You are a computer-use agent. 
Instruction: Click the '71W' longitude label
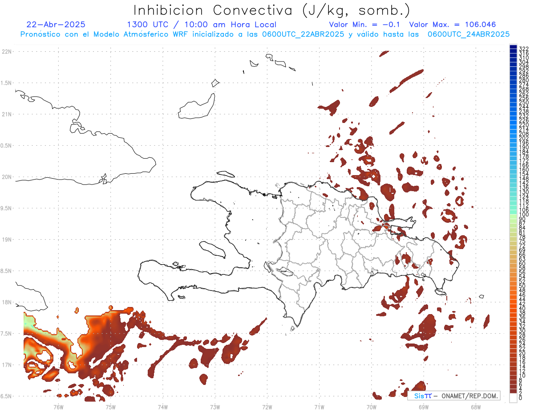(x=319, y=407)
